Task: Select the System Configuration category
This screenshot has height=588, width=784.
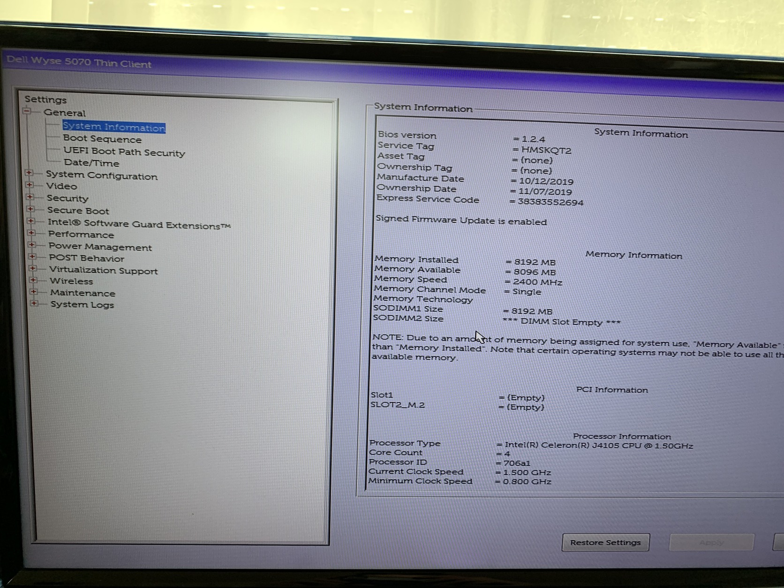Action: (x=102, y=175)
